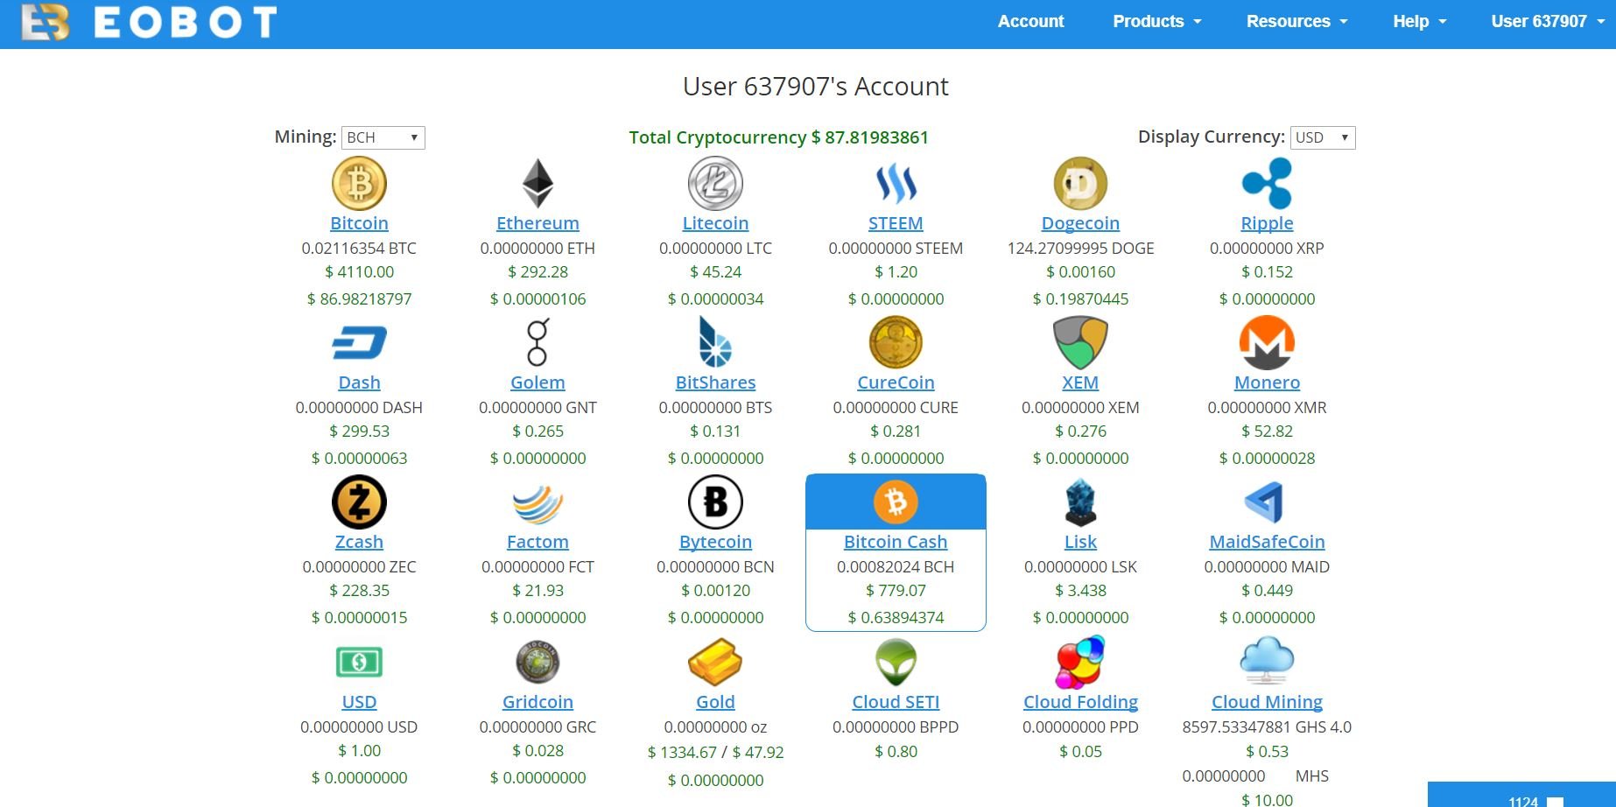Image resolution: width=1616 pixels, height=807 pixels.
Task: Open the STEEM link
Action: point(896,223)
